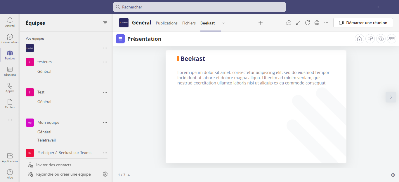Viewport: 399px width, 182px height.
Task: Open the Conversation chat icon in sidebar
Action: [x=10, y=38]
